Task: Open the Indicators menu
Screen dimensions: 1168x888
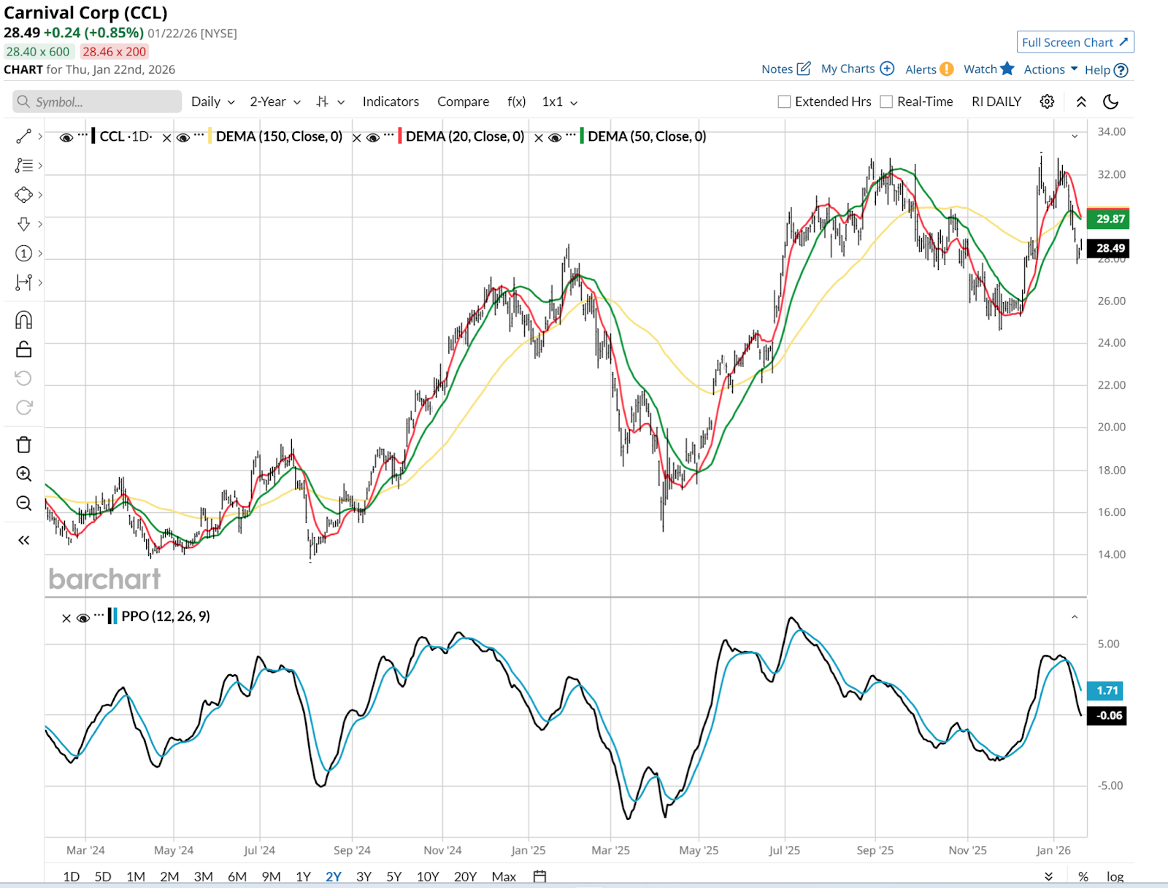Action: coord(391,102)
